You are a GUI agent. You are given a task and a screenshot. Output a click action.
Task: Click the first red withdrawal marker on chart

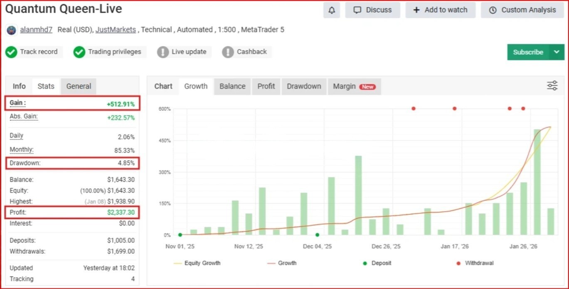[x=414, y=109]
